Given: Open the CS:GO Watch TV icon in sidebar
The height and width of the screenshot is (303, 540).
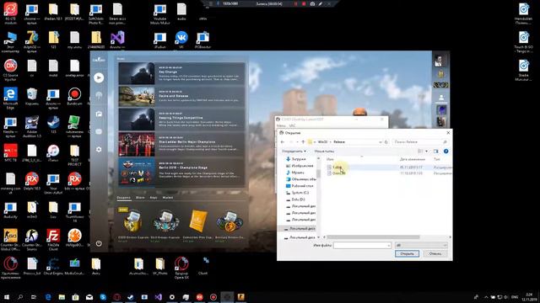Looking at the screenshot, I should [x=99, y=131].
